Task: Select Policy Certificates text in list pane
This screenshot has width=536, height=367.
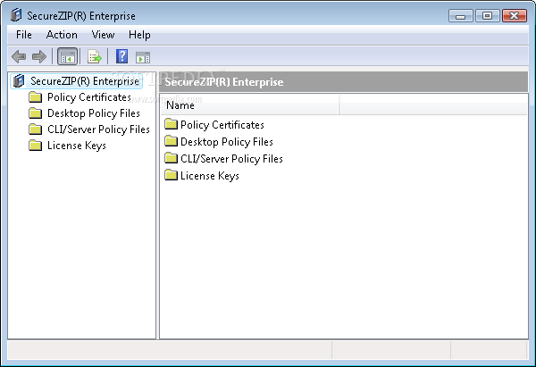Action: coord(222,125)
